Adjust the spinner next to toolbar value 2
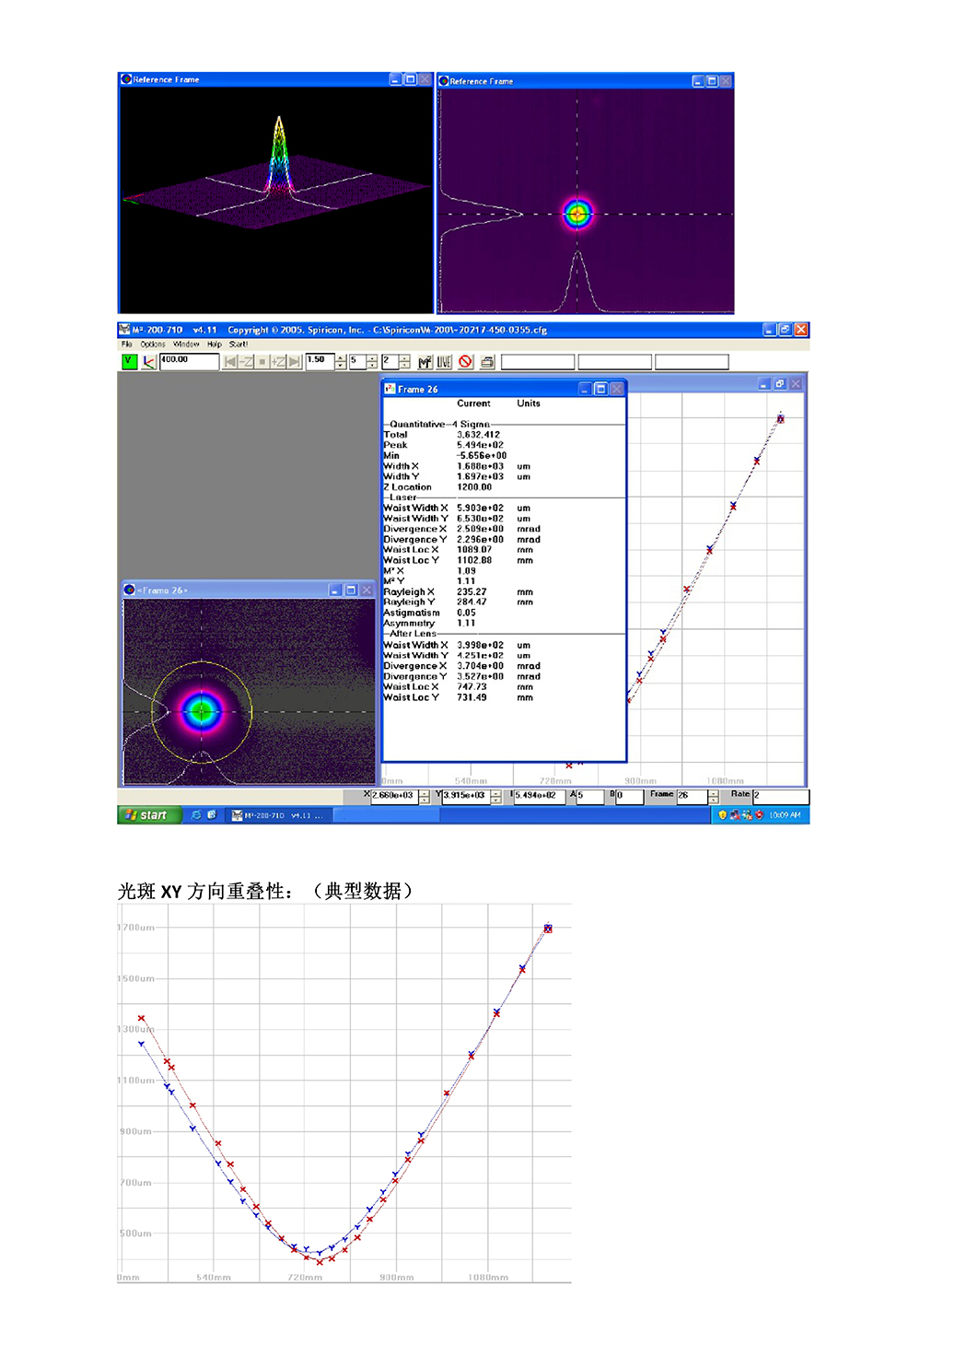 click(x=403, y=362)
